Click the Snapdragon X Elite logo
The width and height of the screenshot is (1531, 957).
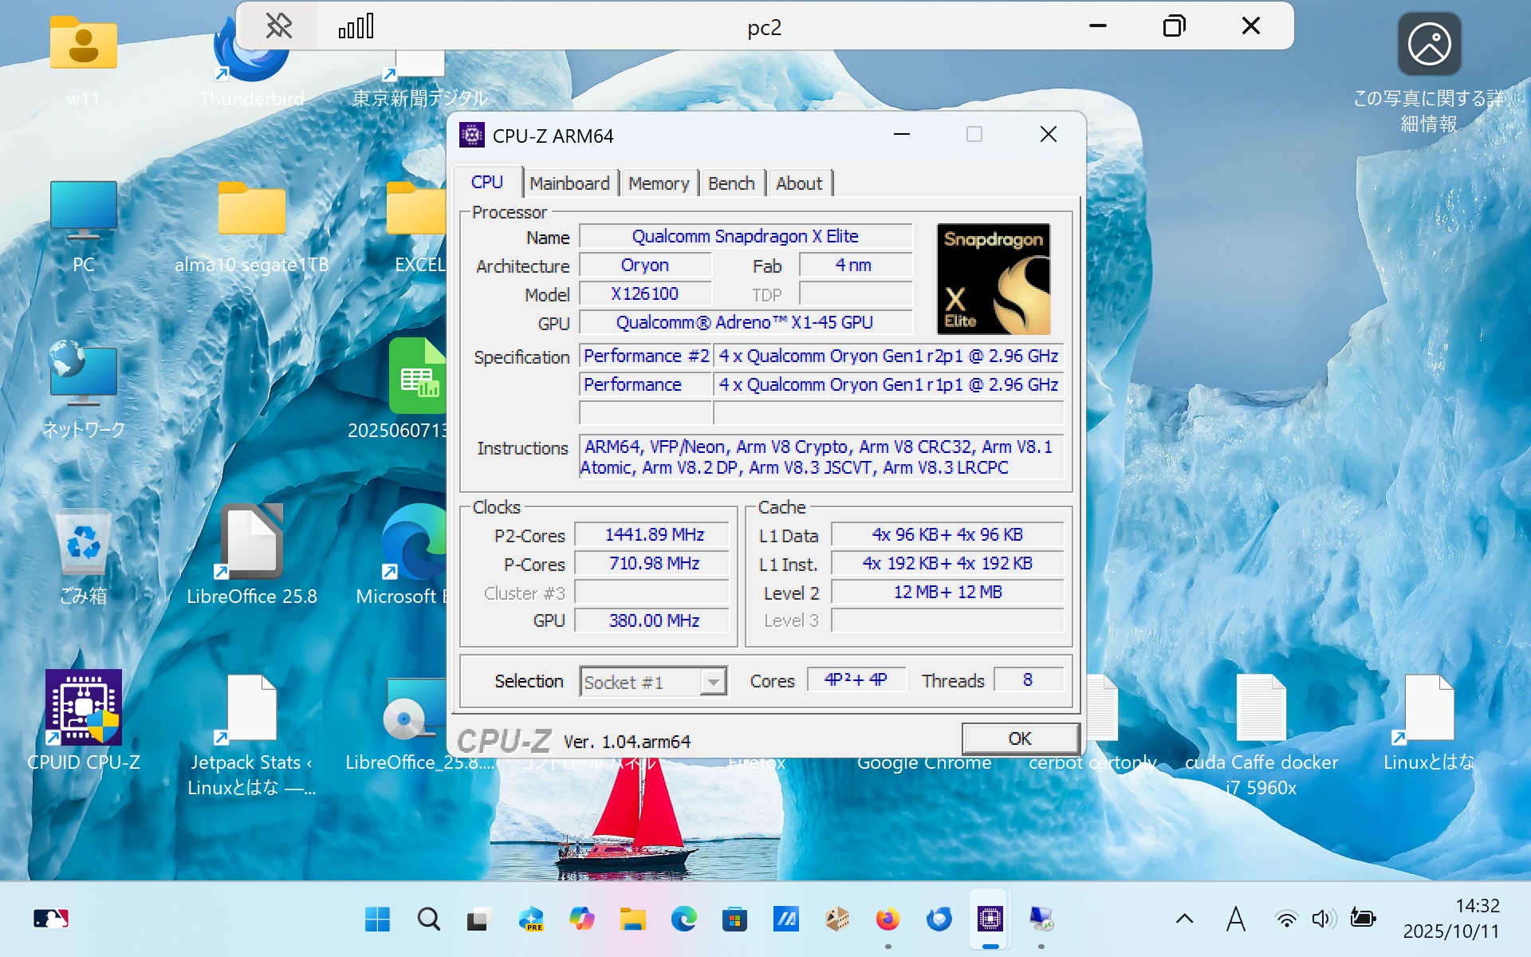tap(993, 278)
